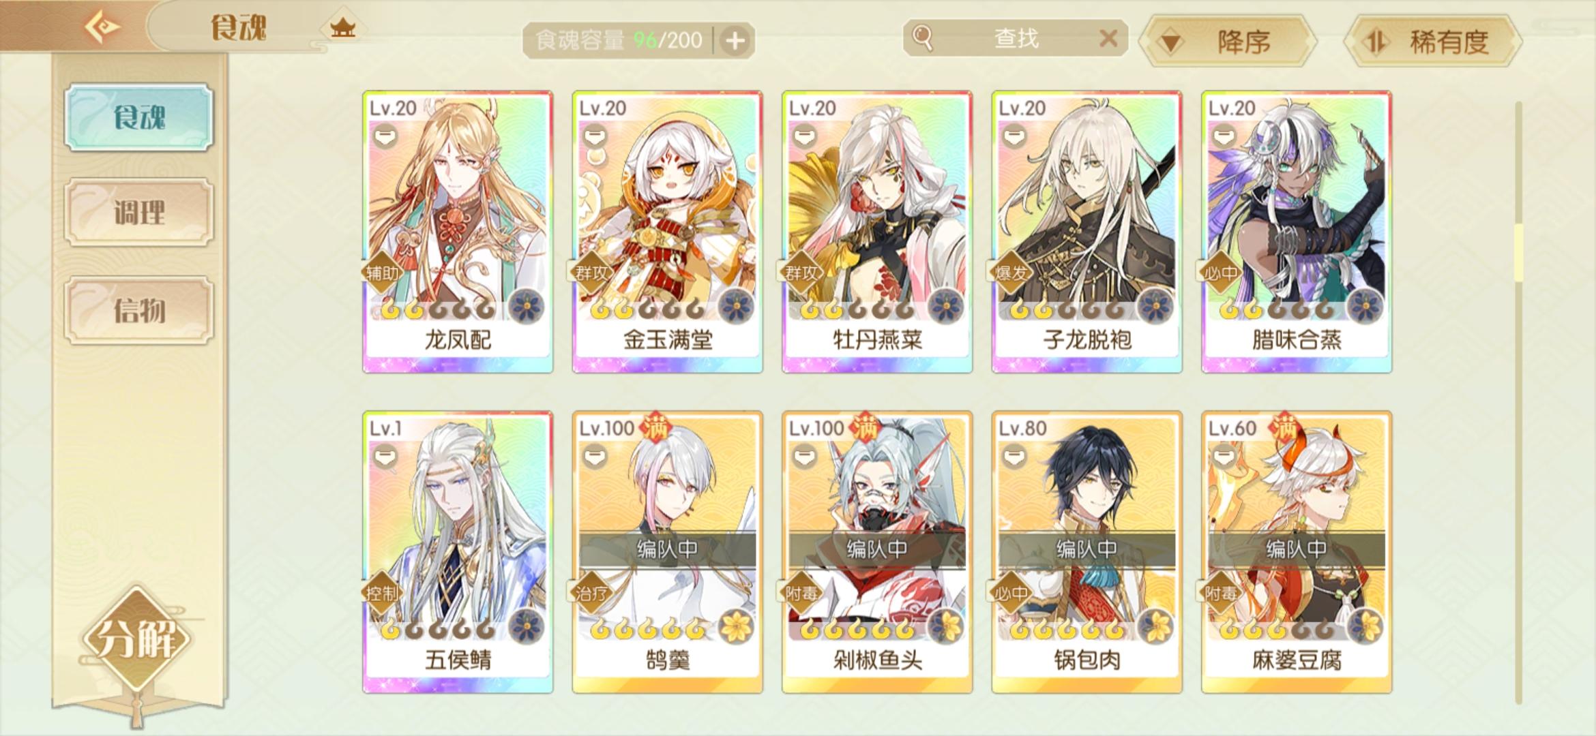Clear the search with the X icon
Image resolution: width=1596 pixels, height=736 pixels.
1108,38
